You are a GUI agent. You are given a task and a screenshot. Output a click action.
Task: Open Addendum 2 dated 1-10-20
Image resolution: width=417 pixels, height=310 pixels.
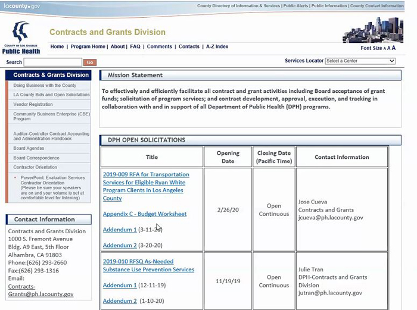[x=120, y=300]
